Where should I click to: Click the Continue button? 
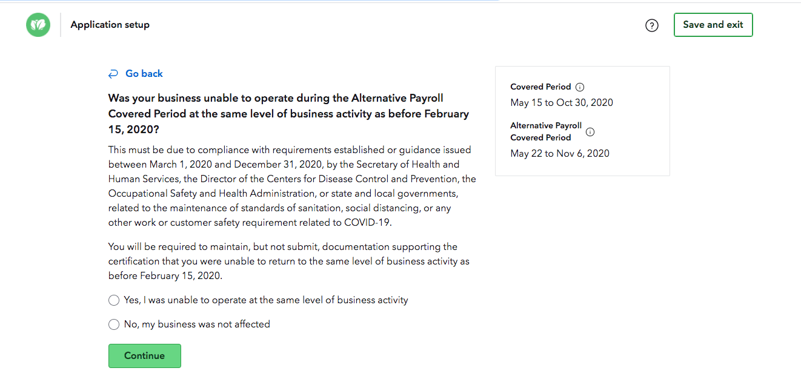pyautogui.click(x=145, y=356)
